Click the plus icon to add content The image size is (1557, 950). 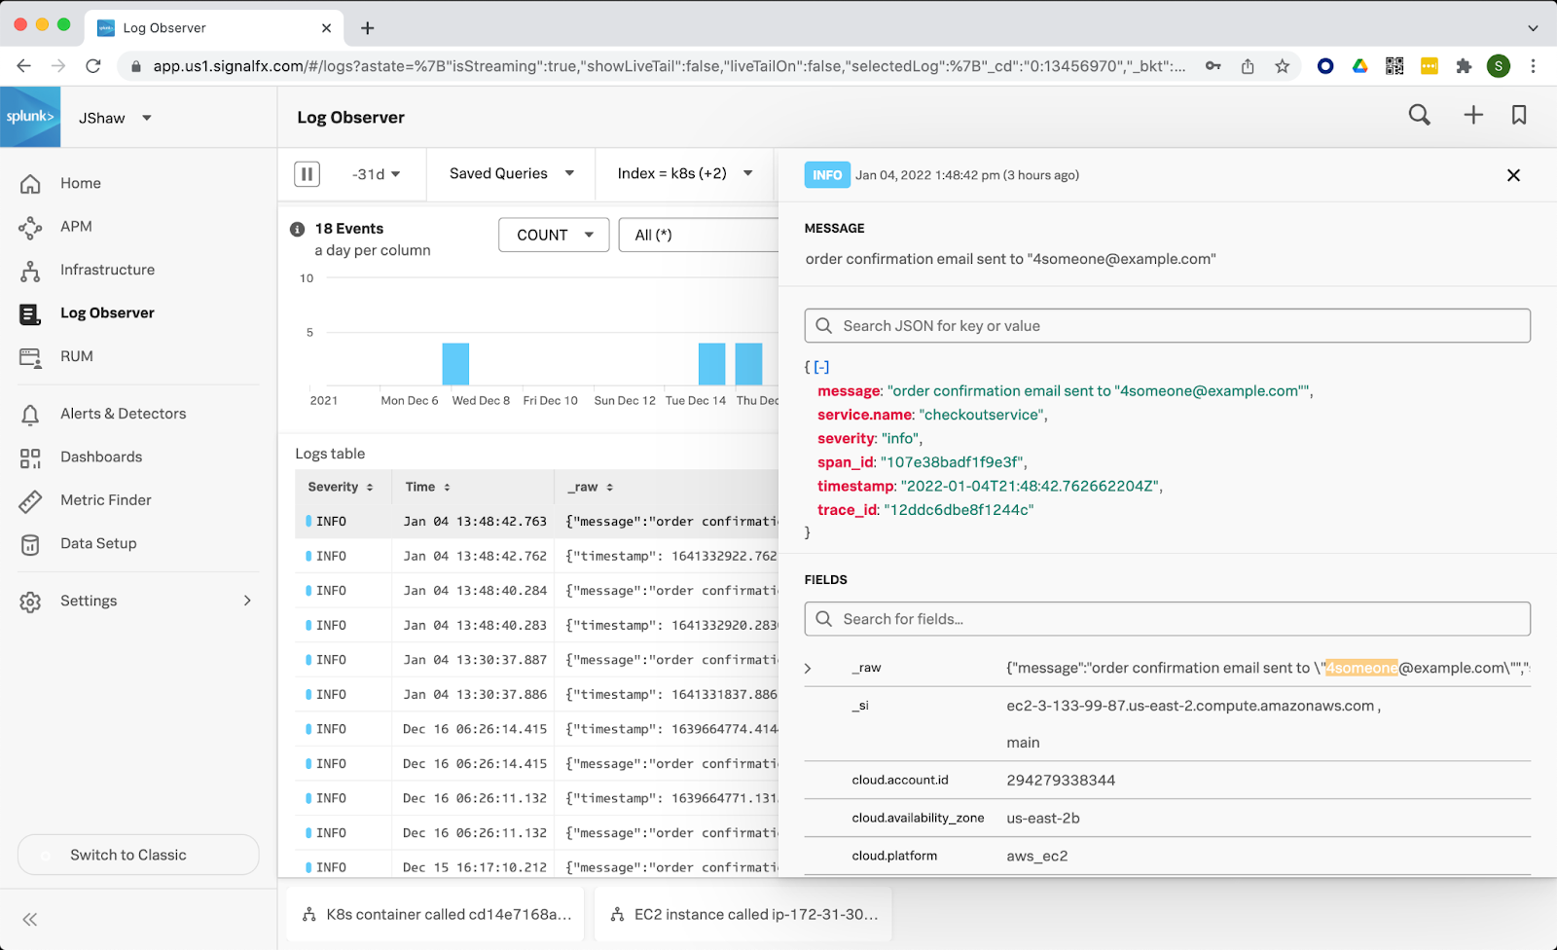(x=1472, y=115)
